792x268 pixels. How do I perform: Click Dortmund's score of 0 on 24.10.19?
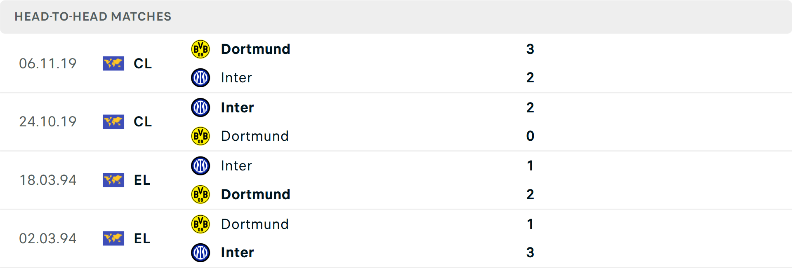coord(530,136)
